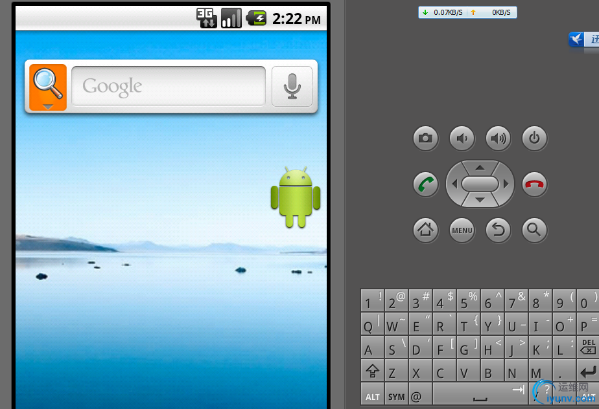Click the G key on emulator keyboard
The image size is (599, 409).
(469, 347)
